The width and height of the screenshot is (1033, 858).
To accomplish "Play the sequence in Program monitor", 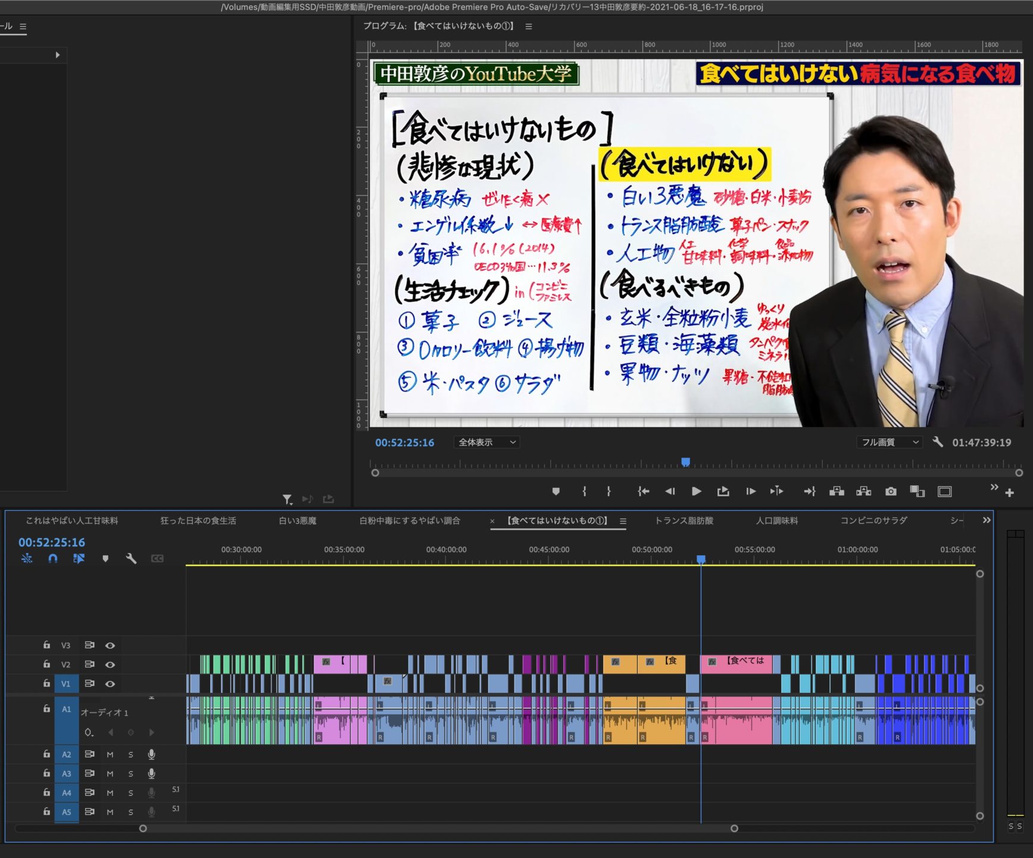I will pyautogui.click(x=696, y=492).
